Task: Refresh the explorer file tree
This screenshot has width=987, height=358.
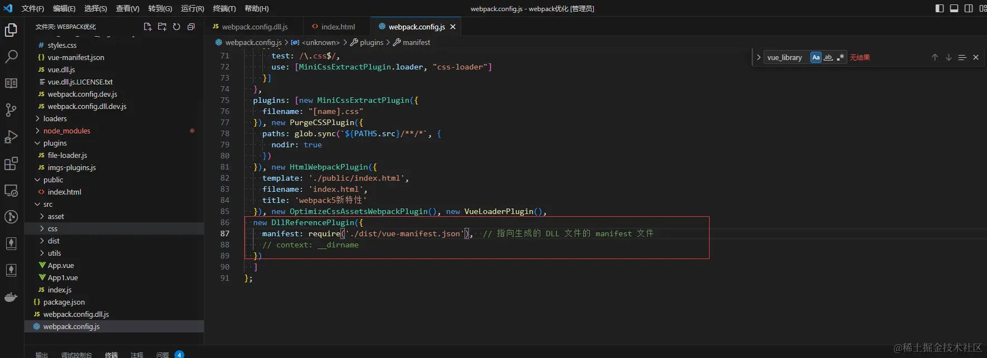Action: (x=177, y=27)
